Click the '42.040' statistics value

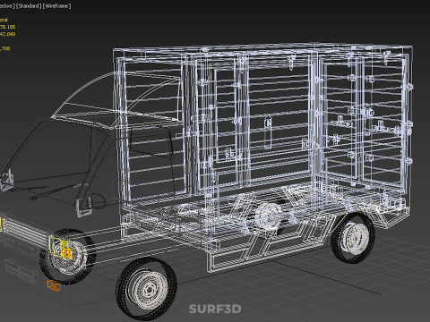point(8,34)
